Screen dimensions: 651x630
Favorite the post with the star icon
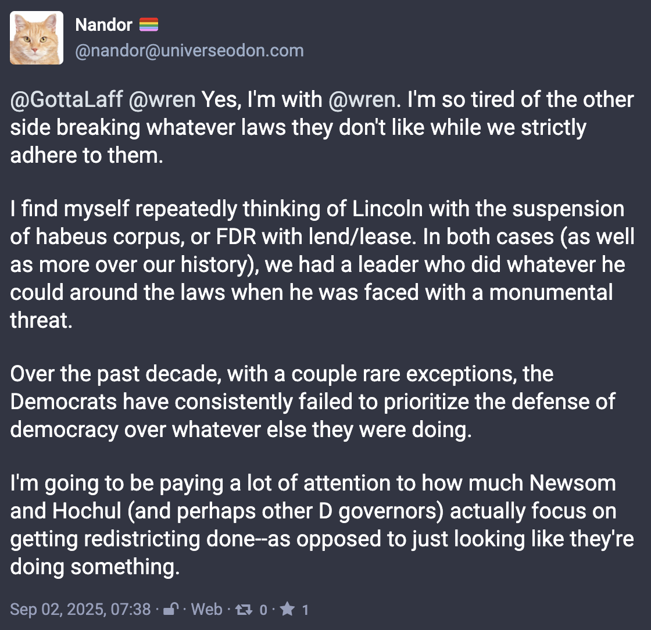(287, 609)
